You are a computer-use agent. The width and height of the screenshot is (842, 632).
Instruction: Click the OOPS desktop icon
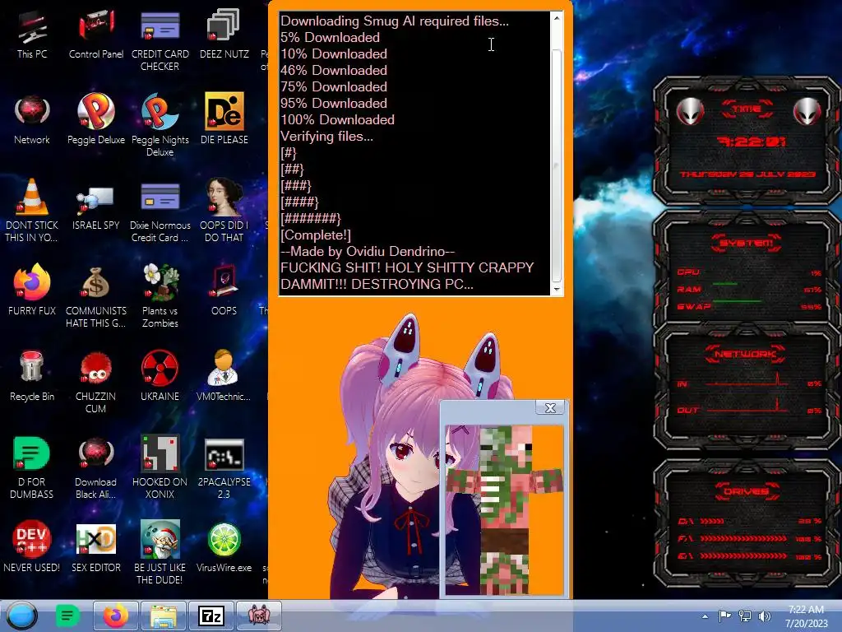tap(224, 289)
